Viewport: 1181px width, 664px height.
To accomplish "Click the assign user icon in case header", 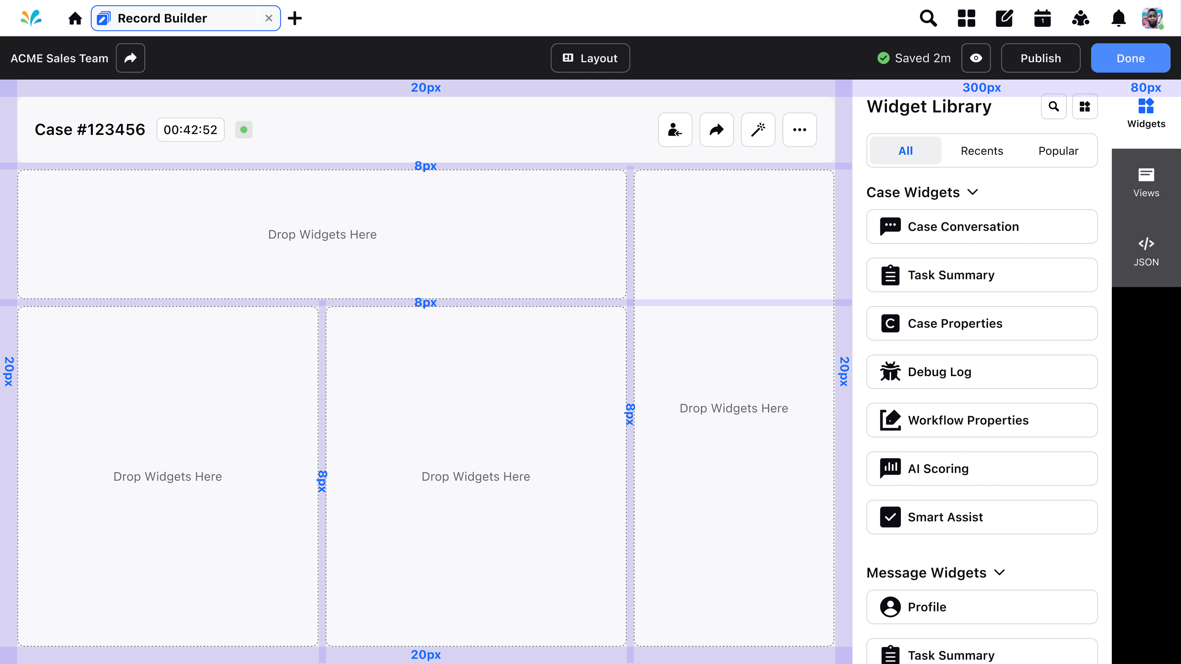I will (x=675, y=130).
